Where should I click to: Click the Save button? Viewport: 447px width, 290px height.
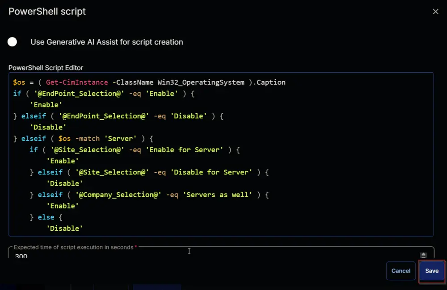[x=432, y=271]
